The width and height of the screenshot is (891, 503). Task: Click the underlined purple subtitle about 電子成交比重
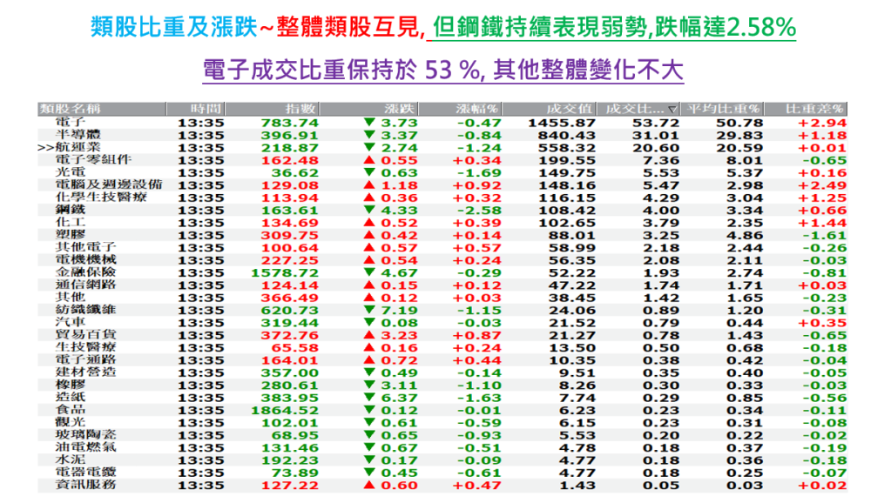tap(442, 70)
